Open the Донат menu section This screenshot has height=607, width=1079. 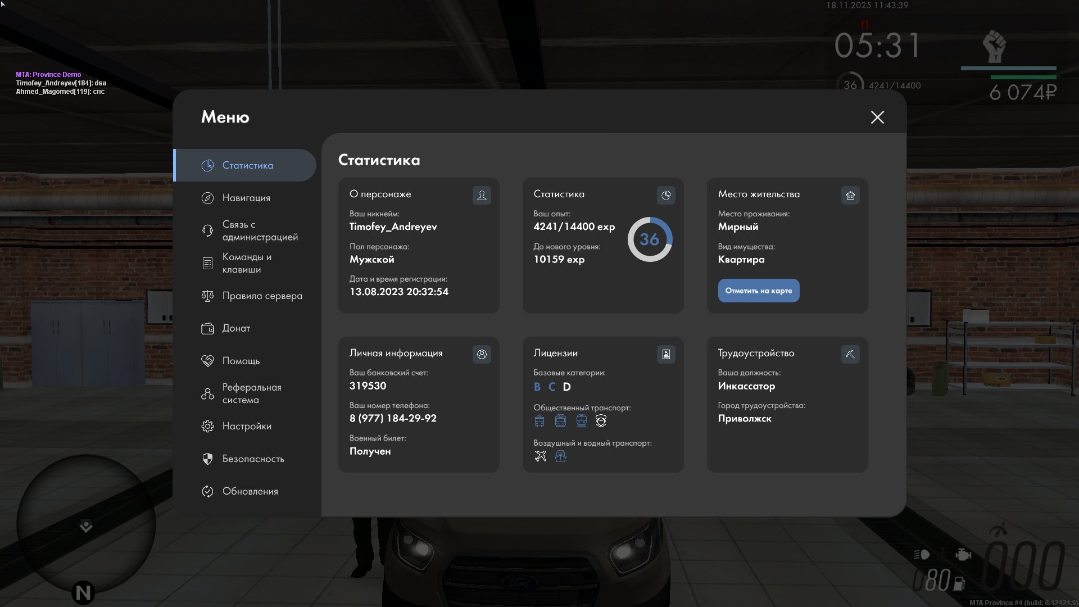236,328
